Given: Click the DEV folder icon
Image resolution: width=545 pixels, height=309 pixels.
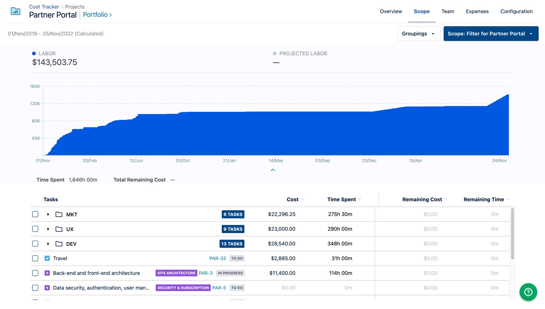Looking at the screenshot, I should point(59,244).
